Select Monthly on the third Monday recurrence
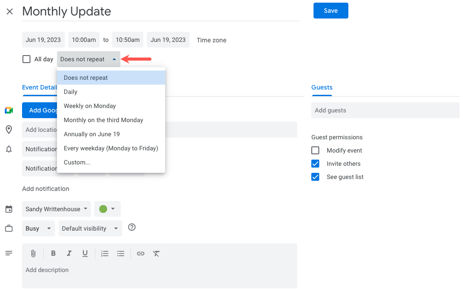Image resolution: width=463 pixels, height=291 pixels. point(104,119)
